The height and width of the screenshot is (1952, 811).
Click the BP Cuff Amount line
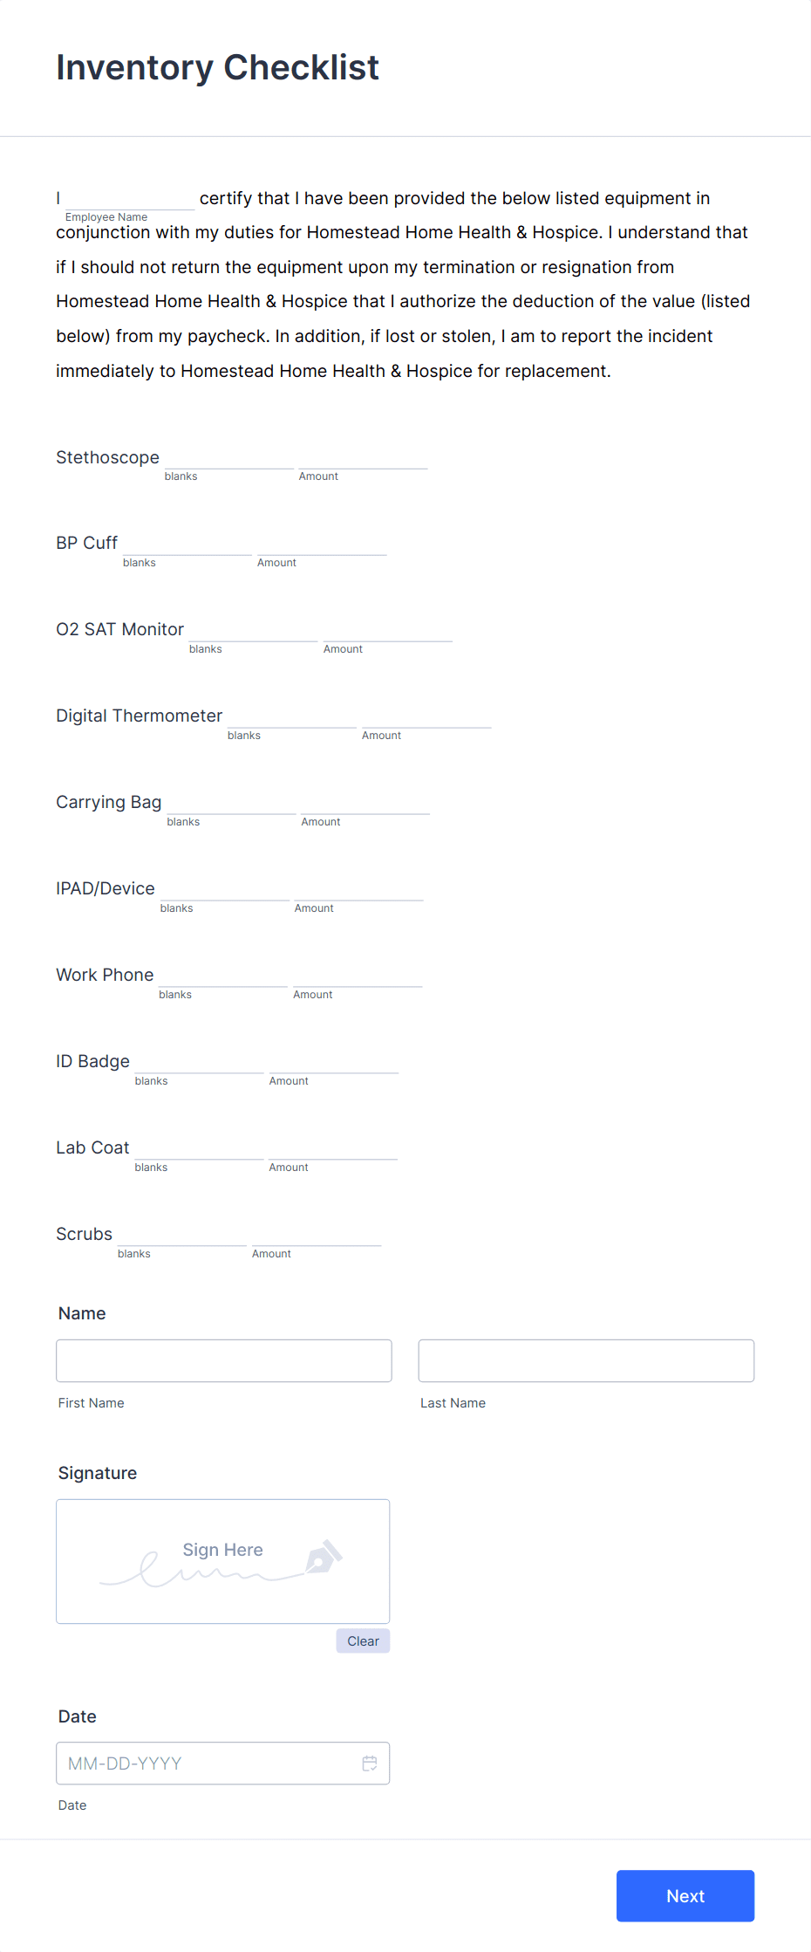click(320, 550)
